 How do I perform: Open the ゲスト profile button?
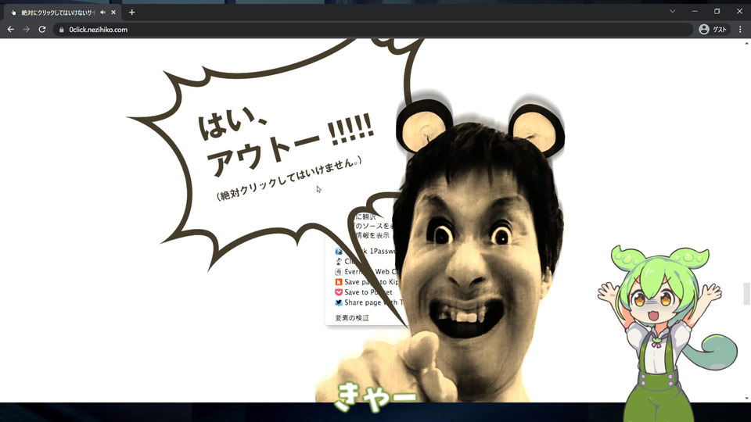pos(713,30)
